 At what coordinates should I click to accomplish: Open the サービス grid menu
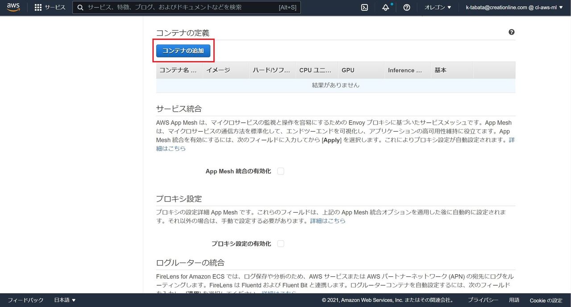pos(50,8)
